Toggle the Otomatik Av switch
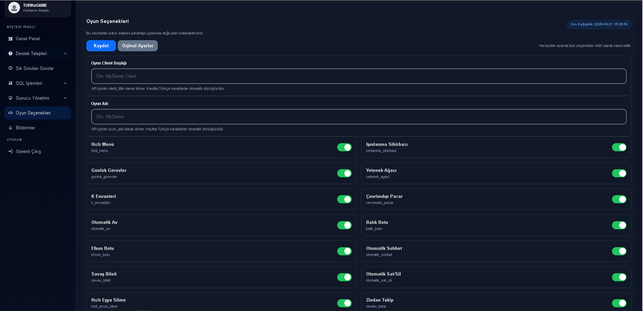643x311 pixels. (x=344, y=225)
